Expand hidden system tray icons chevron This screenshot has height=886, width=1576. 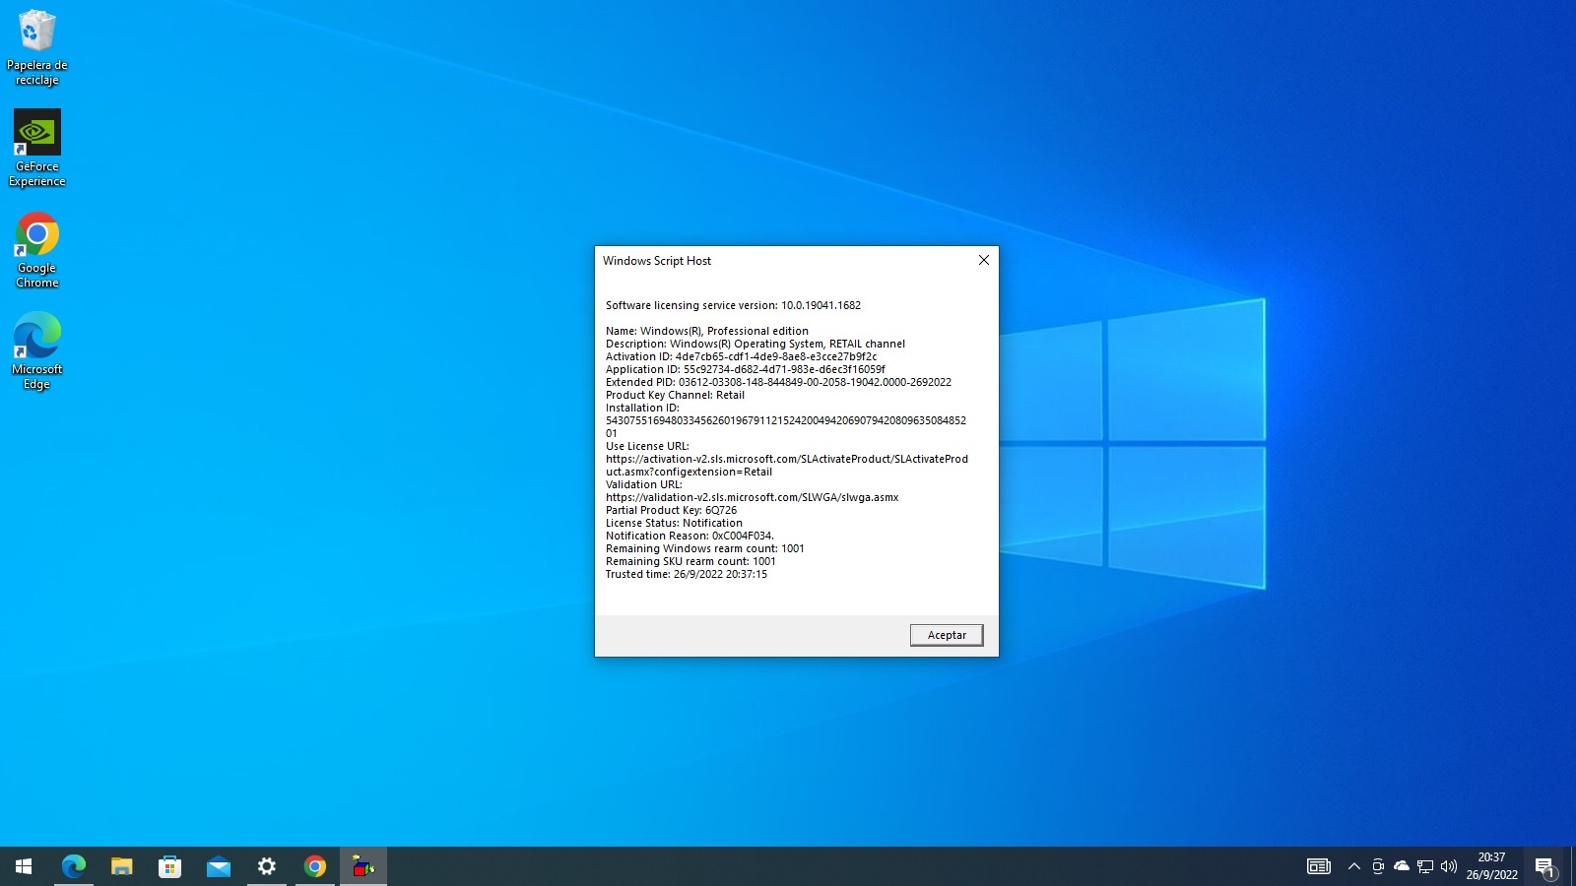[1354, 866]
